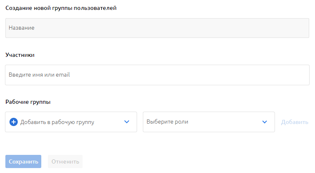Viewport: 315px width, 173px height.
Task: Click the "Создание новой группы пользователей" heading
Action: tap(61, 8)
